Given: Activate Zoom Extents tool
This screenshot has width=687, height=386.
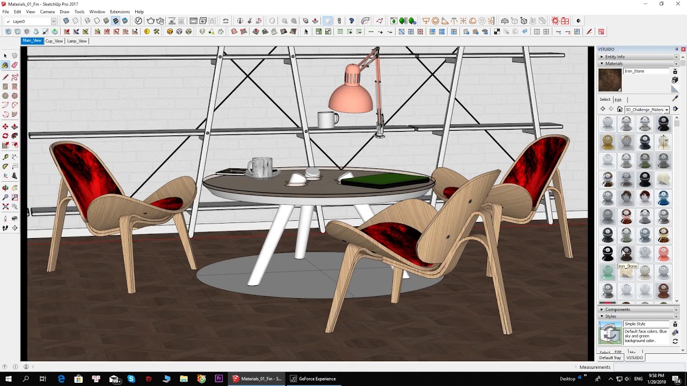Looking at the screenshot, I should [x=5, y=206].
